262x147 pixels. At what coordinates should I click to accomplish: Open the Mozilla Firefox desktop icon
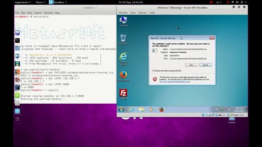tap(123, 76)
